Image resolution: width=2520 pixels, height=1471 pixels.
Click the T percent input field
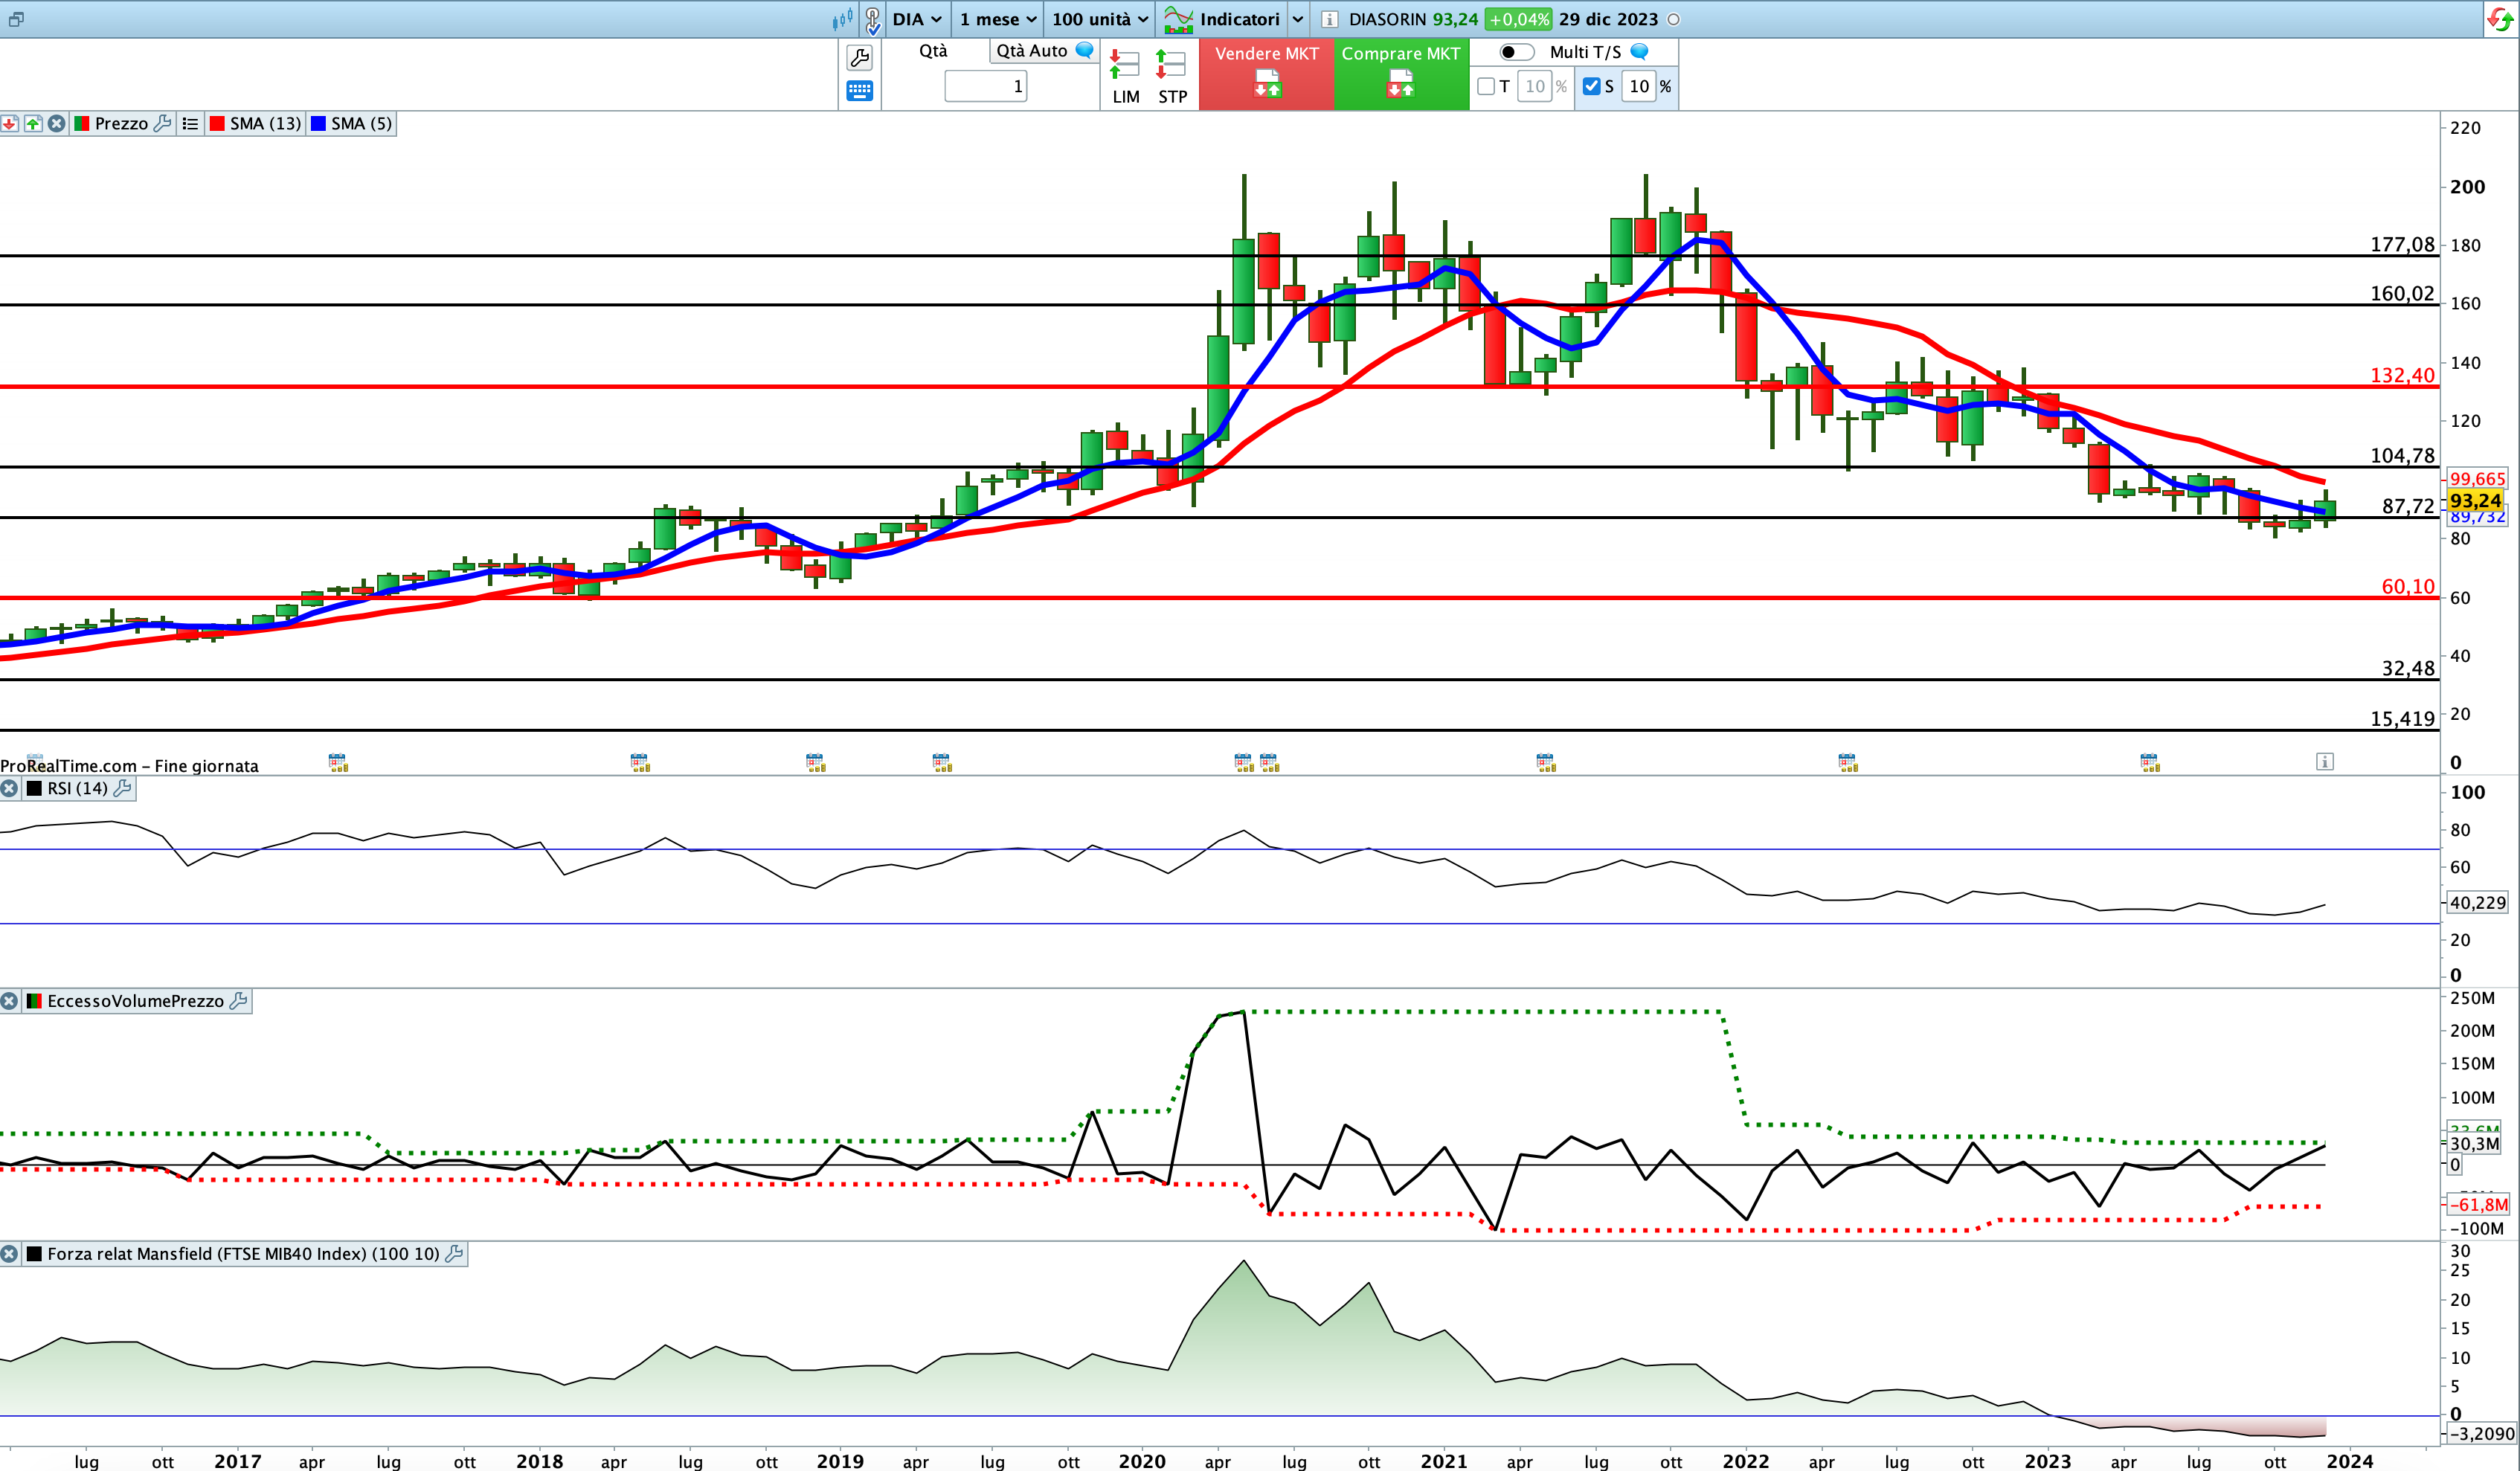pos(1534,86)
